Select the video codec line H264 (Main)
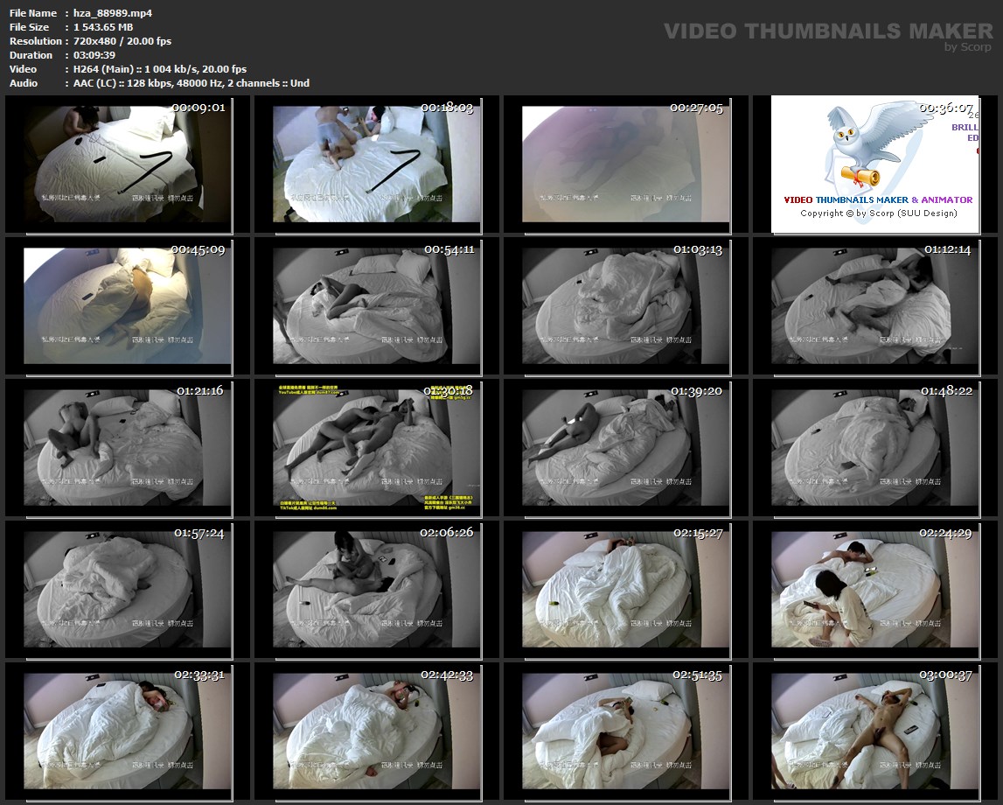 pyautogui.click(x=160, y=69)
